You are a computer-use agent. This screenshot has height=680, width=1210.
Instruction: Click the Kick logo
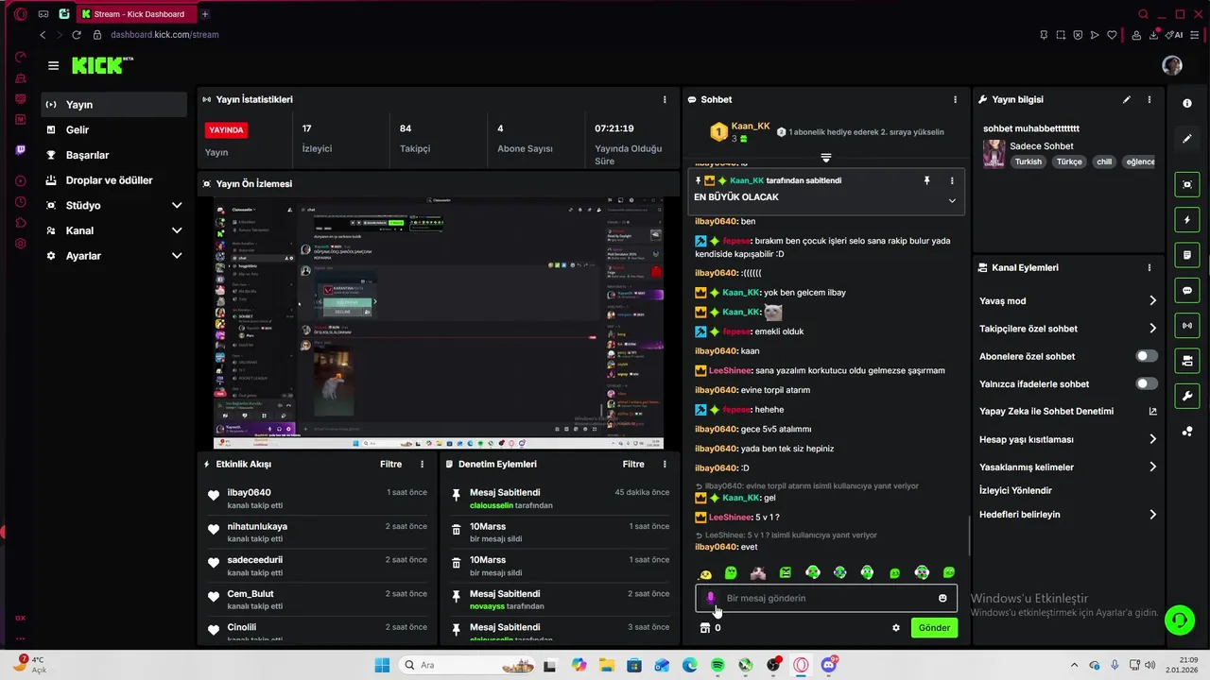(102, 65)
